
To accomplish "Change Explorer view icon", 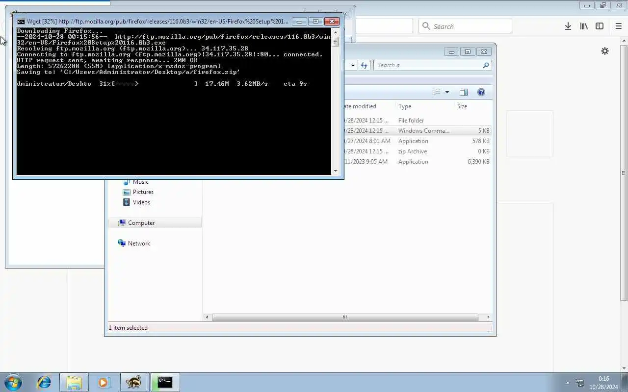I will click(x=437, y=92).
